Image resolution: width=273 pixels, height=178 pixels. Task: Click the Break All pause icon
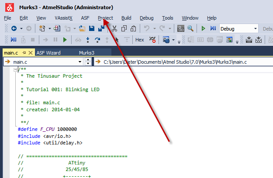pos(55,40)
